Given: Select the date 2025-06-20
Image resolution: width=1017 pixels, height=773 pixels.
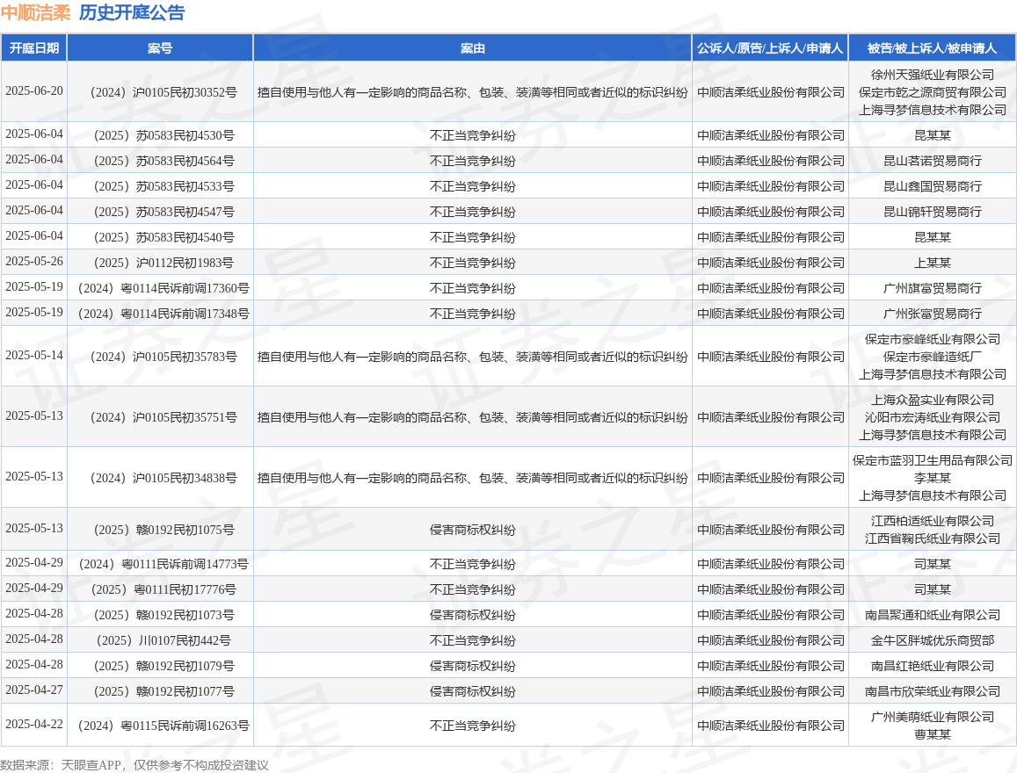Looking at the screenshot, I should 34,91.
